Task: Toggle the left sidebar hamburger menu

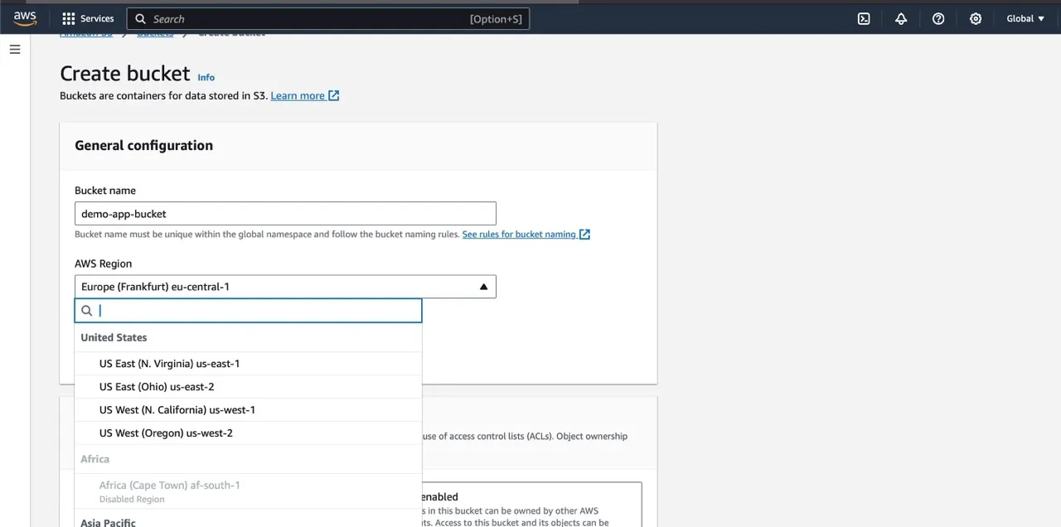Action: tap(14, 49)
